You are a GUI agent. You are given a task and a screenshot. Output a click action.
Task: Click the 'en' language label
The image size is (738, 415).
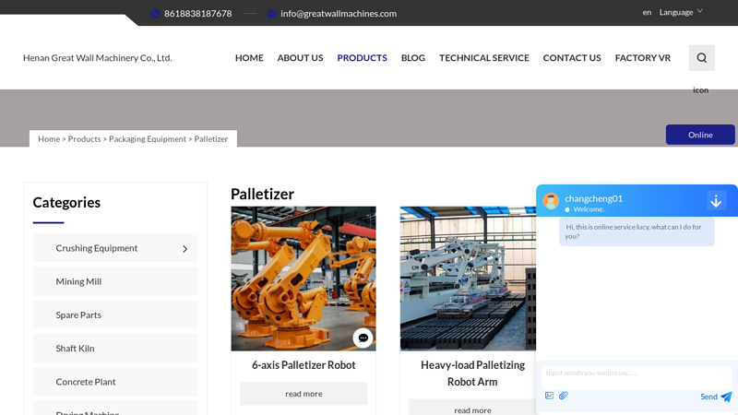click(x=647, y=12)
